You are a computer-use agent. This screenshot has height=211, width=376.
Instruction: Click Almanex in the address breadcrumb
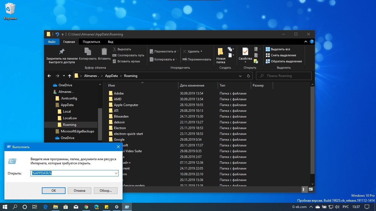(91, 76)
